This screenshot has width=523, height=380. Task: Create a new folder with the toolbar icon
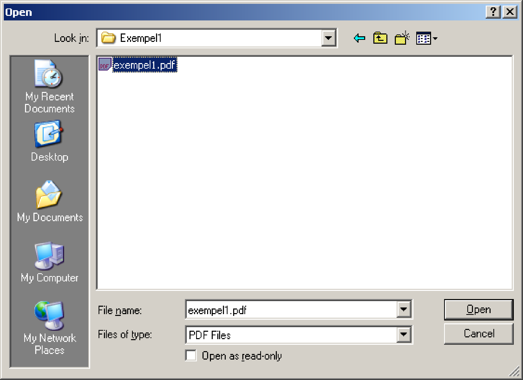[x=402, y=38]
